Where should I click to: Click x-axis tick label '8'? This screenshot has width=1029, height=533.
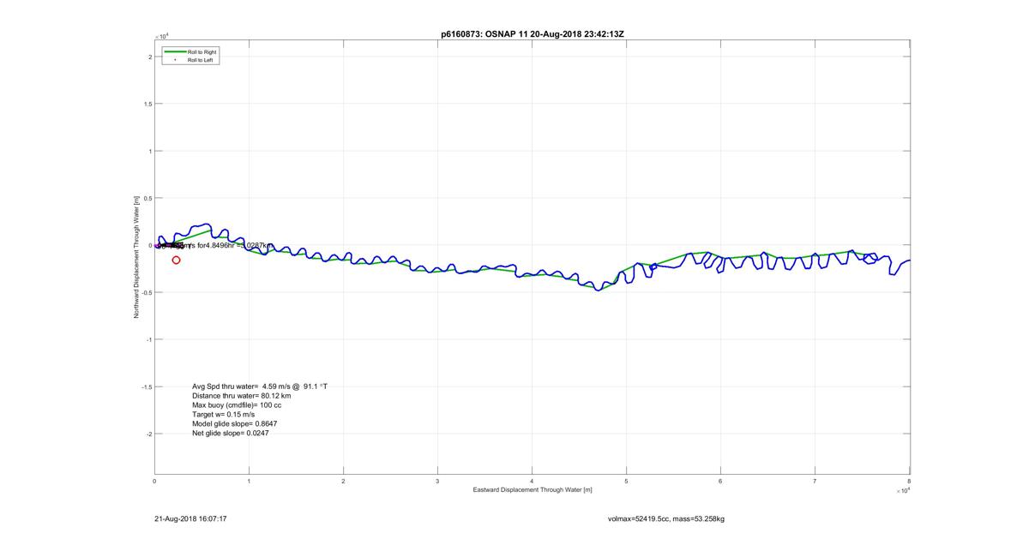909,482
